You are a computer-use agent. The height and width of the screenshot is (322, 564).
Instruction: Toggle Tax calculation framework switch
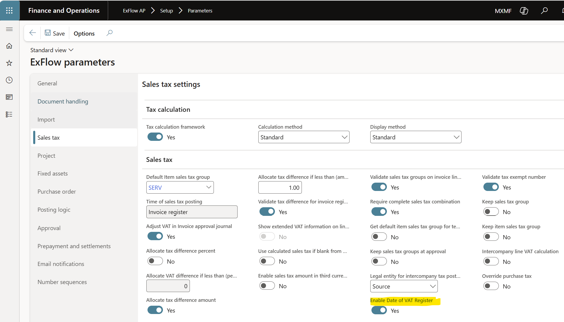point(155,137)
